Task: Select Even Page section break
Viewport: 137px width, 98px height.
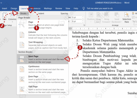Action: [47, 79]
